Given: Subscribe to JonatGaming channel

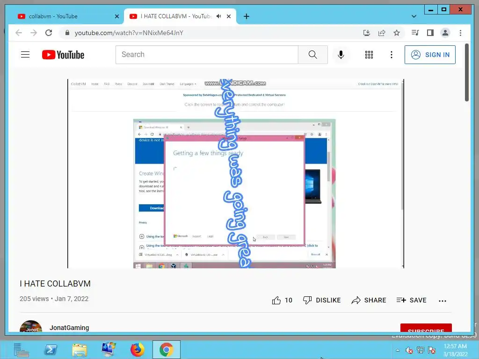Looking at the screenshot, I should 426,328.
